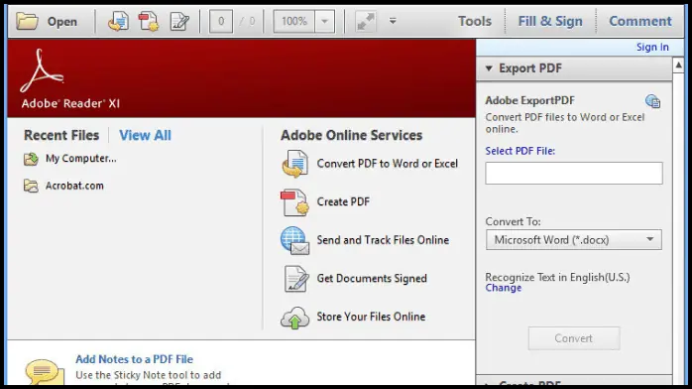This screenshot has height=389, width=692.
Task: Click the Create PDF toolbar icon
Action: [149, 21]
